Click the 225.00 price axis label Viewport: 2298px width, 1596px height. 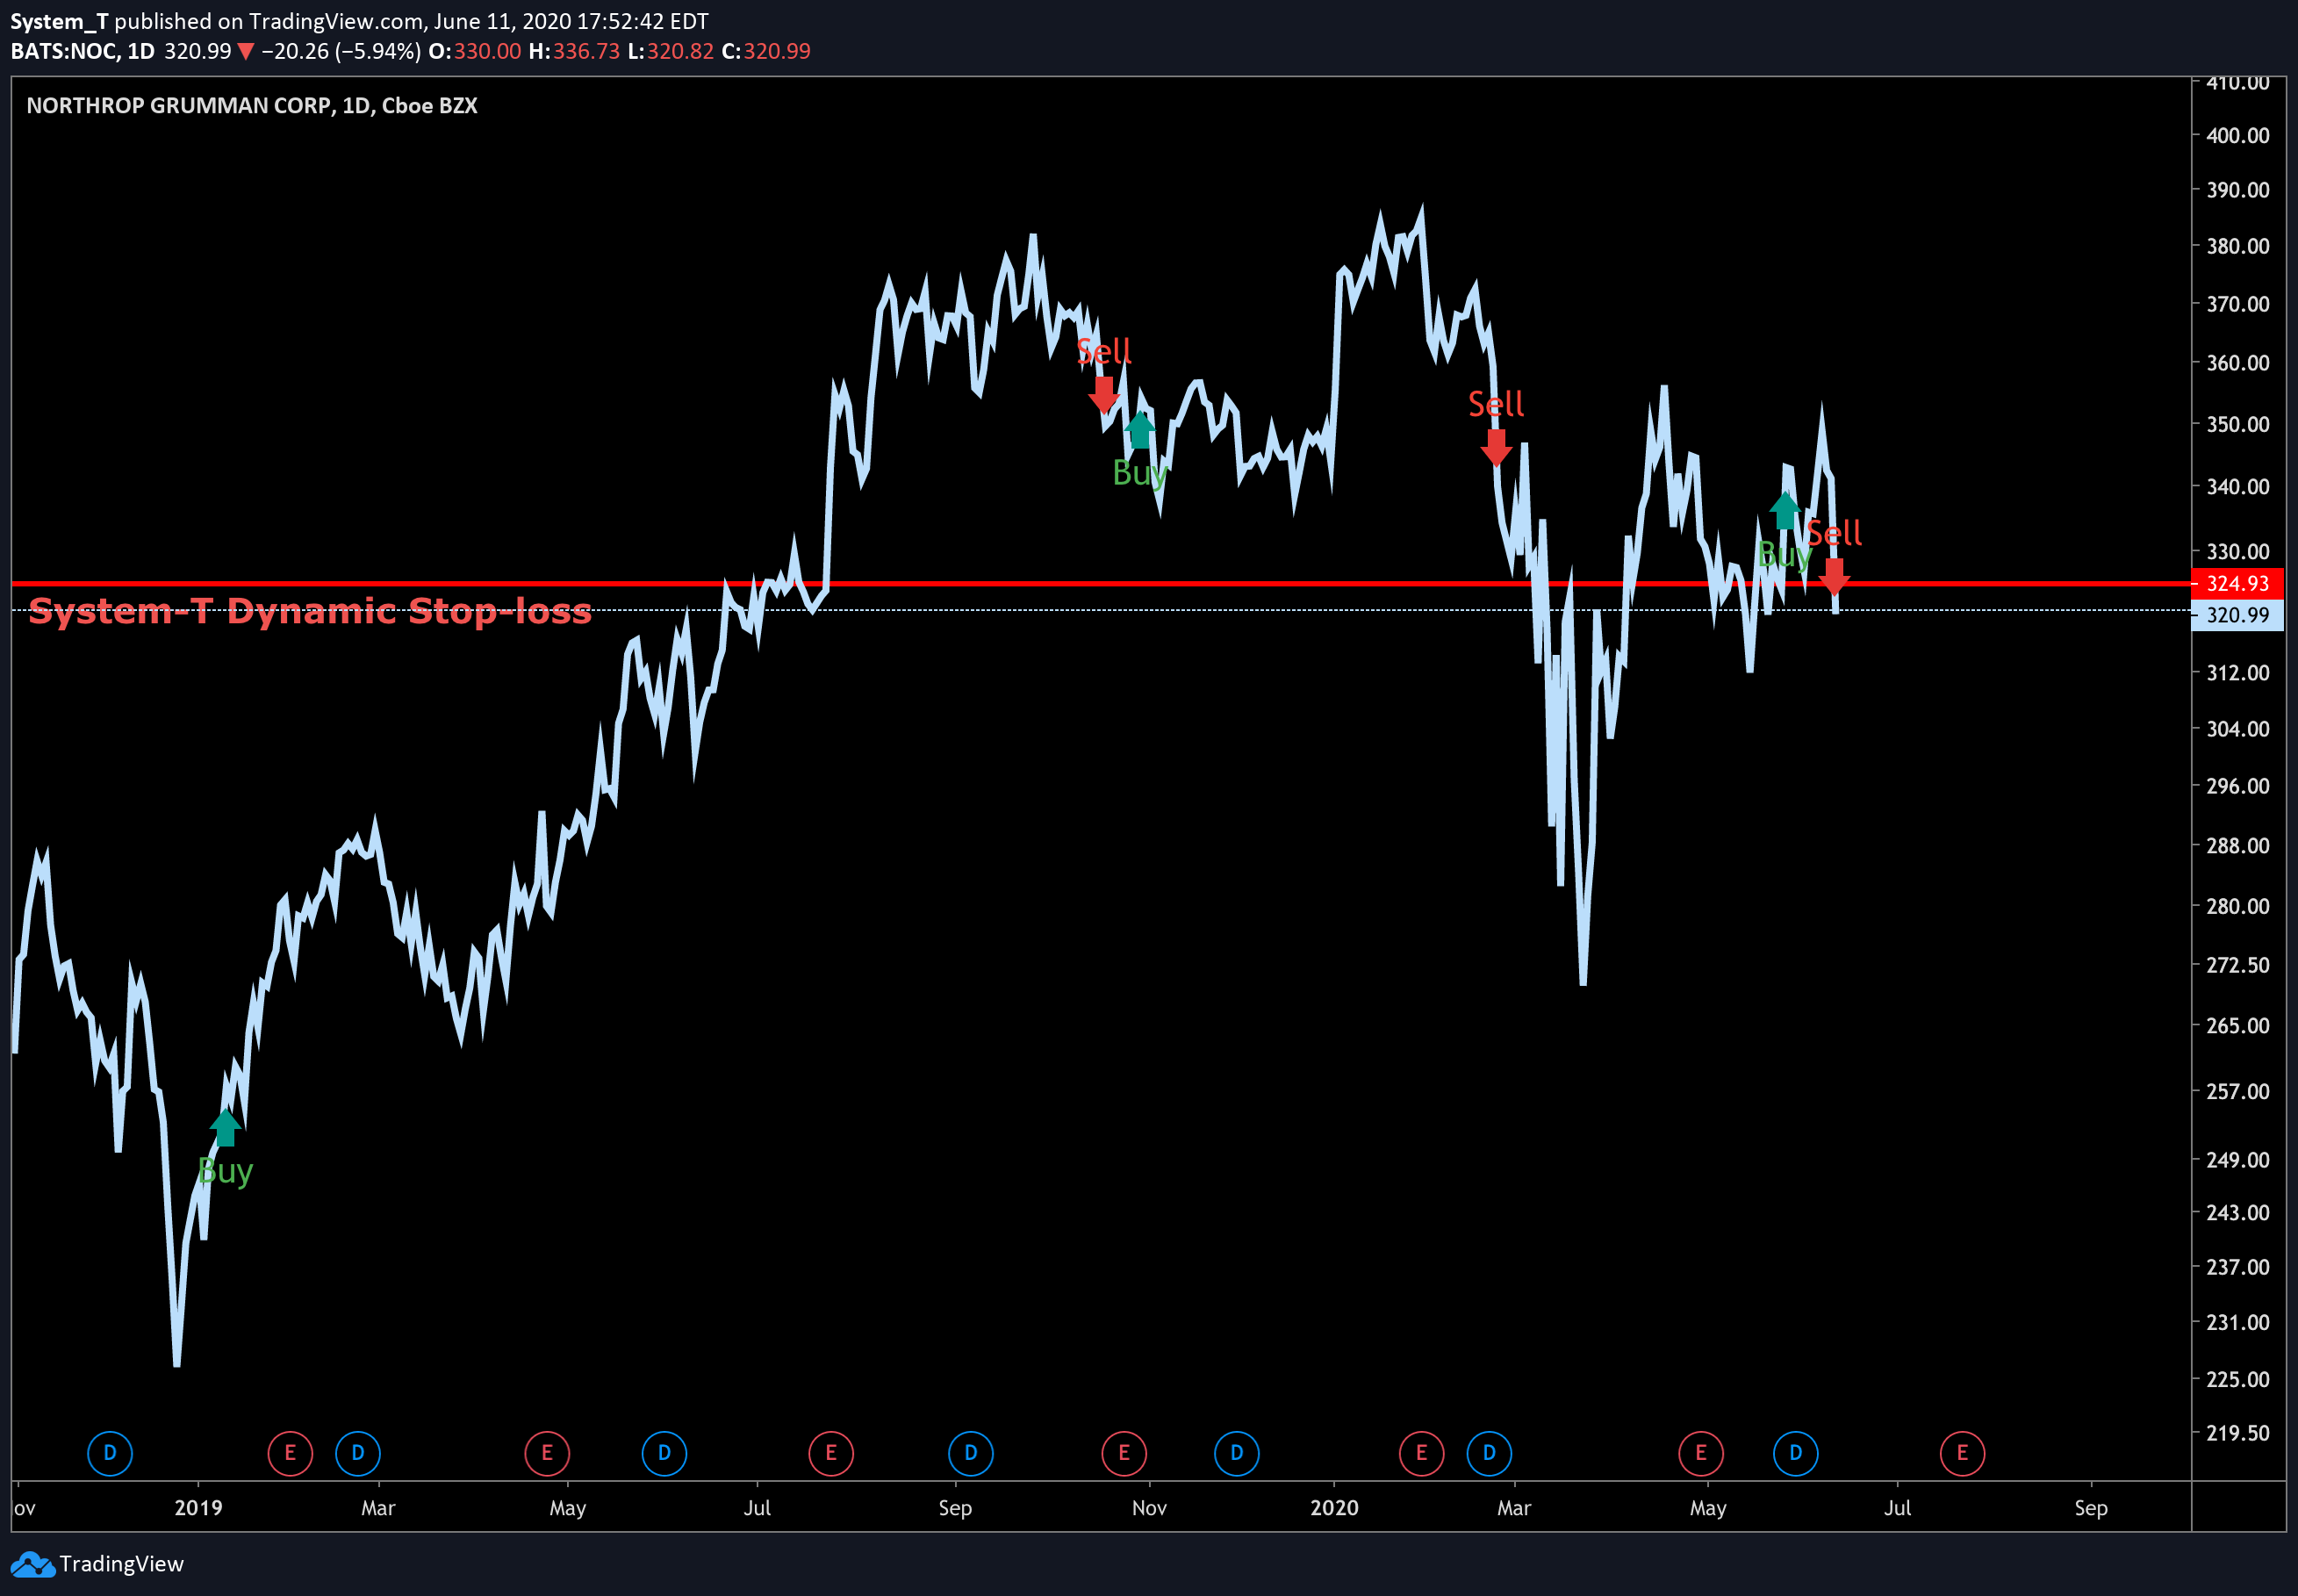pyautogui.click(x=2238, y=1379)
